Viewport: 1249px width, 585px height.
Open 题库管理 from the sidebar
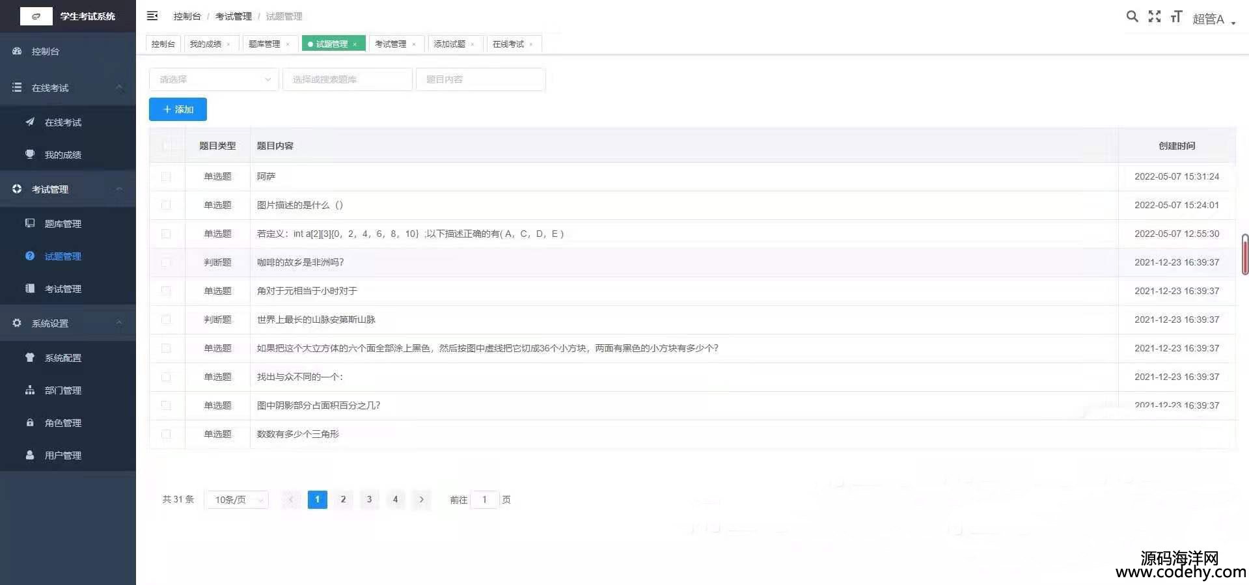tap(62, 224)
